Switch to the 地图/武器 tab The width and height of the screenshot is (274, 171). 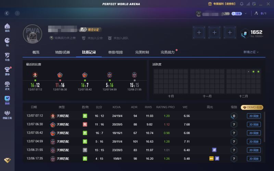click(63, 52)
